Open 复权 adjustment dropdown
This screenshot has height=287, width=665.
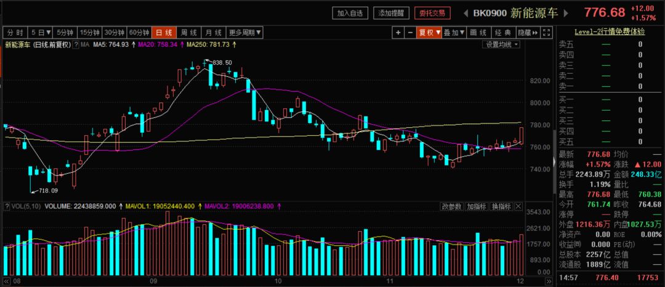click(429, 33)
